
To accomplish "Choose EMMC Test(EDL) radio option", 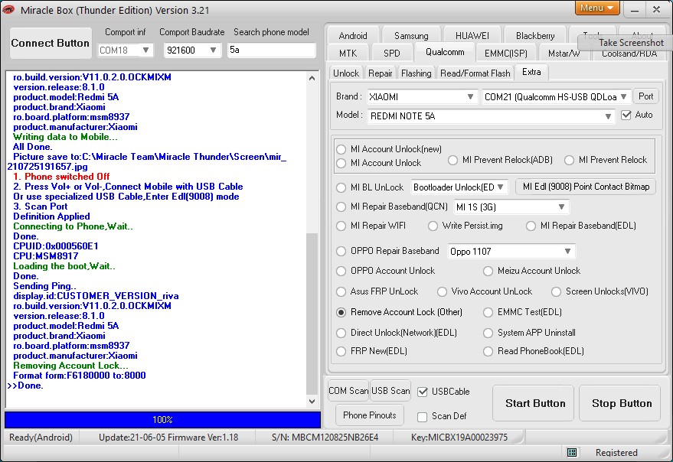I will [488, 312].
